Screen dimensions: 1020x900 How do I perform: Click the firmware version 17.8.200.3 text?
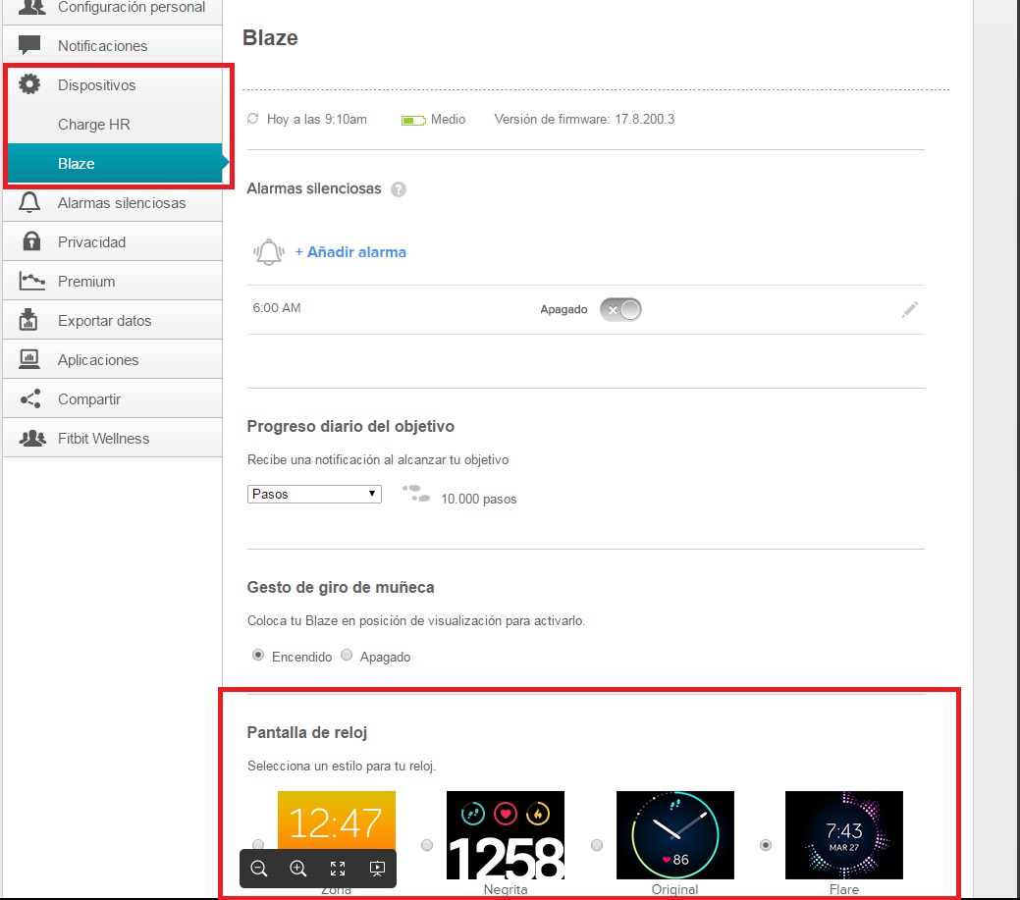584,119
